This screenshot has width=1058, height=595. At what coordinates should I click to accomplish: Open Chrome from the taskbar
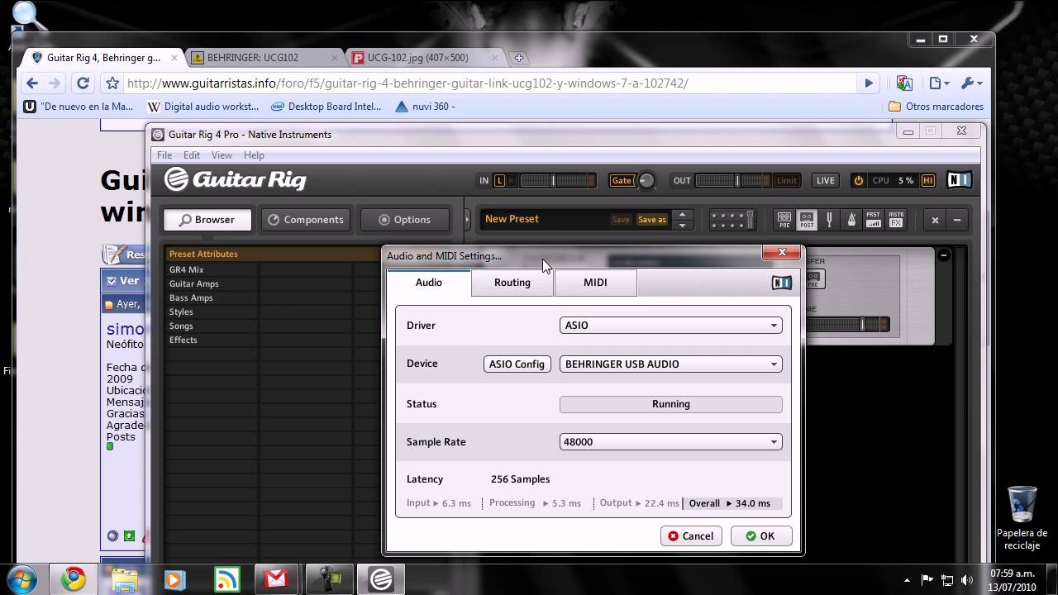pyautogui.click(x=73, y=579)
